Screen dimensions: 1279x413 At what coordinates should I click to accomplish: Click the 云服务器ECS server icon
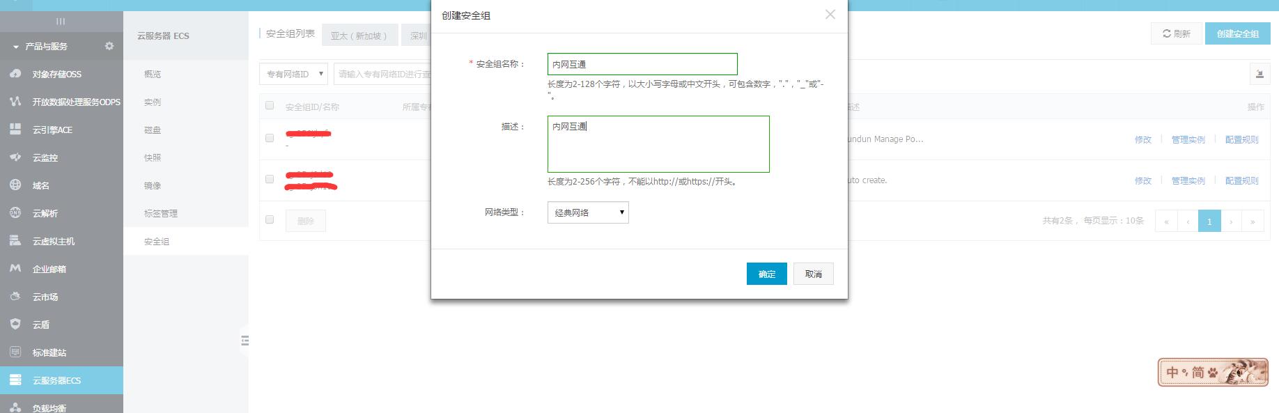click(x=15, y=380)
